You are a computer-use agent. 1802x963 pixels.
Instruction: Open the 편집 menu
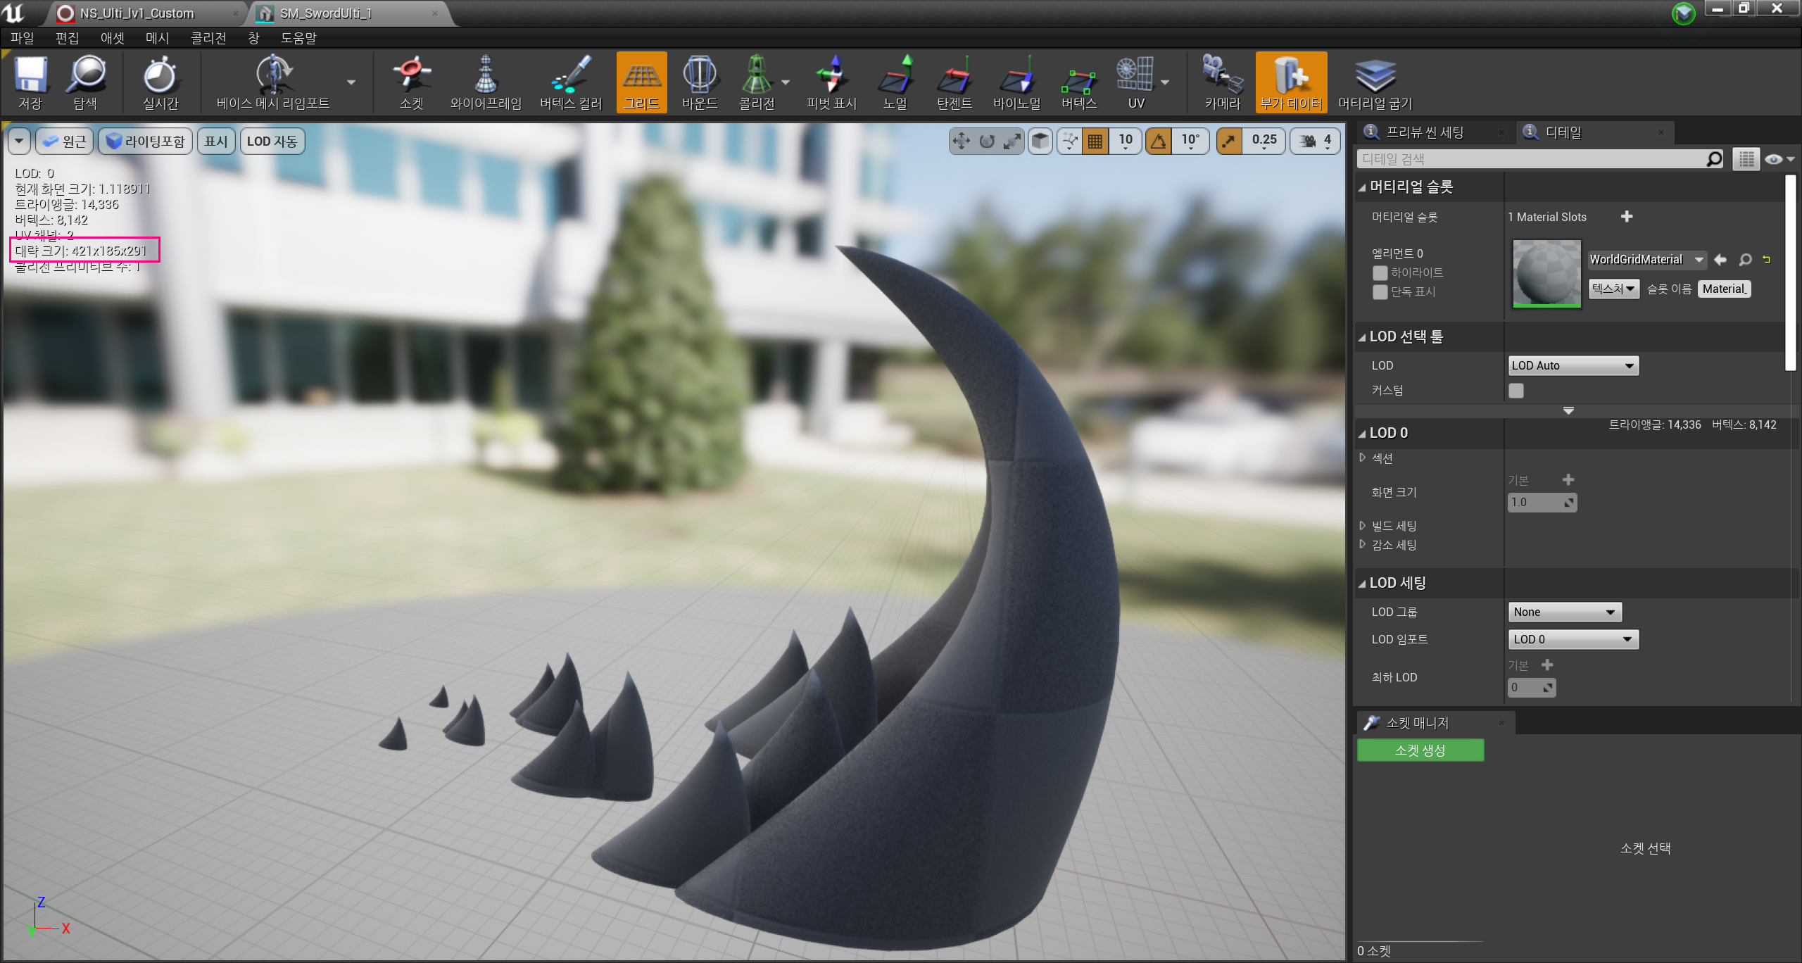(67, 38)
